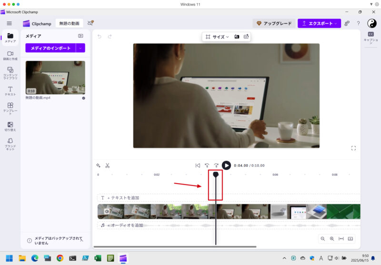
Task: Fit the timeline to screen
Action: [341, 239]
